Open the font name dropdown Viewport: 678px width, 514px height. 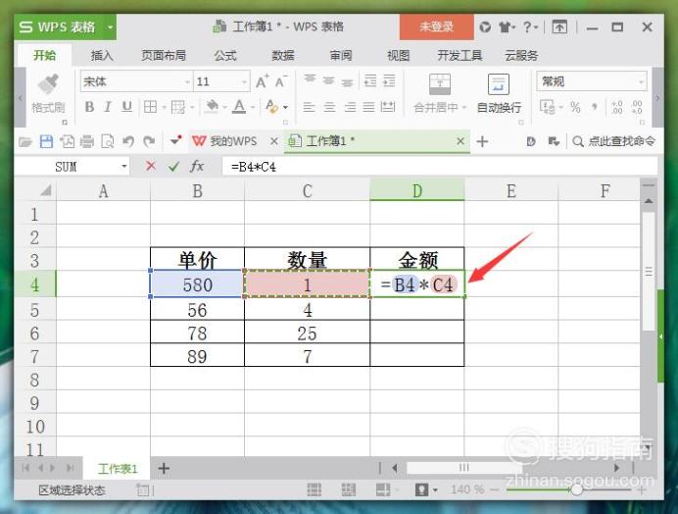pyautogui.click(x=187, y=81)
